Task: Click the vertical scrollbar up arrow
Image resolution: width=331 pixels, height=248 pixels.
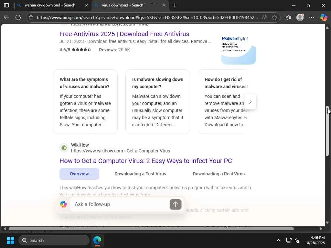Action: [x=327, y=27]
